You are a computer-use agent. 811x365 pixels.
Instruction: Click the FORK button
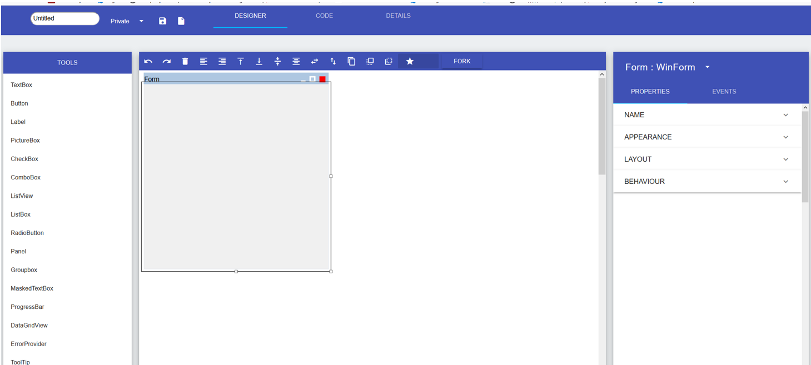[x=461, y=61]
